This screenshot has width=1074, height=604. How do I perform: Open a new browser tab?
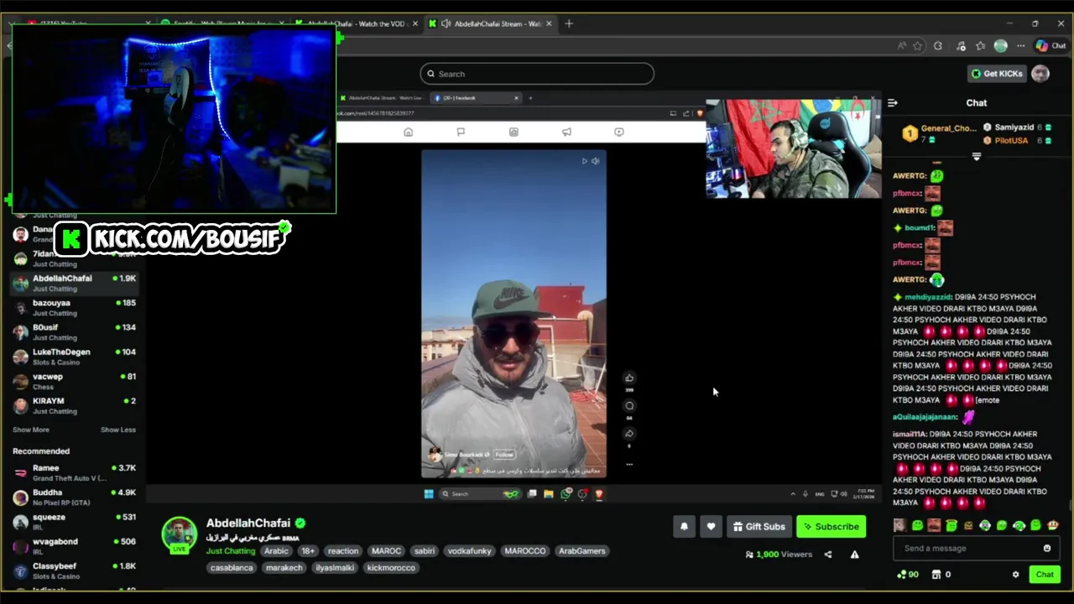(x=569, y=23)
